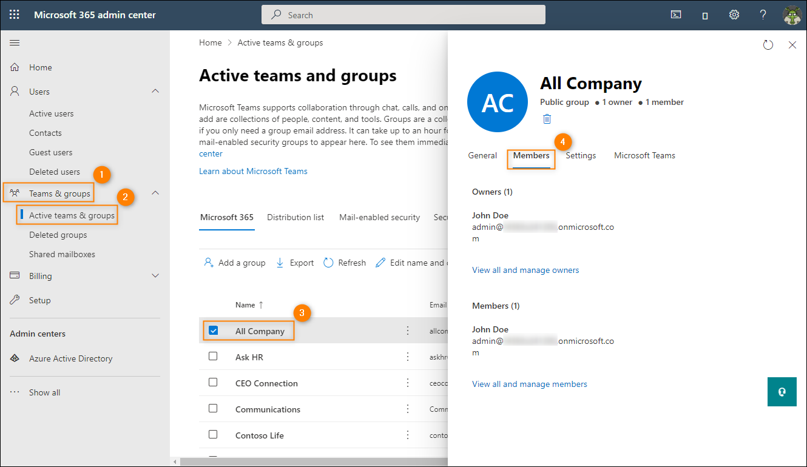Open the app launcher waffle icon
807x467 pixels.
tap(15, 15)
